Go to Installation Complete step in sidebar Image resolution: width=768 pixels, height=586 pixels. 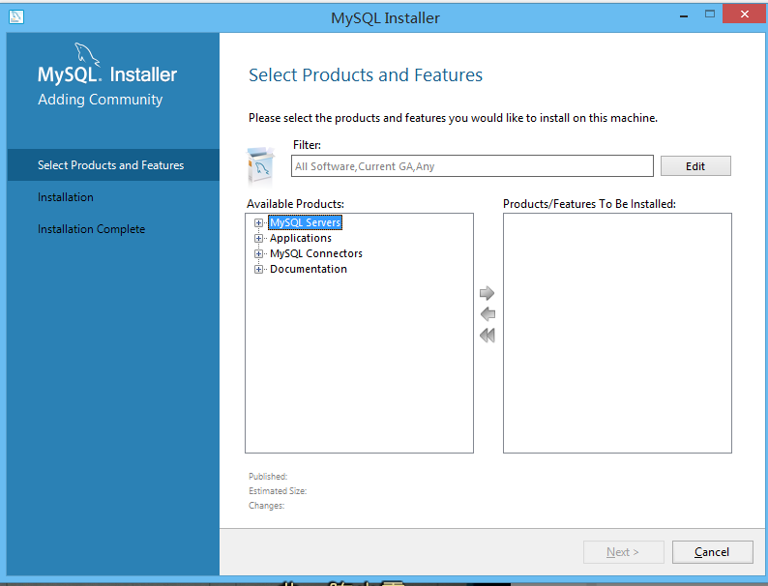tap(92, 229)
